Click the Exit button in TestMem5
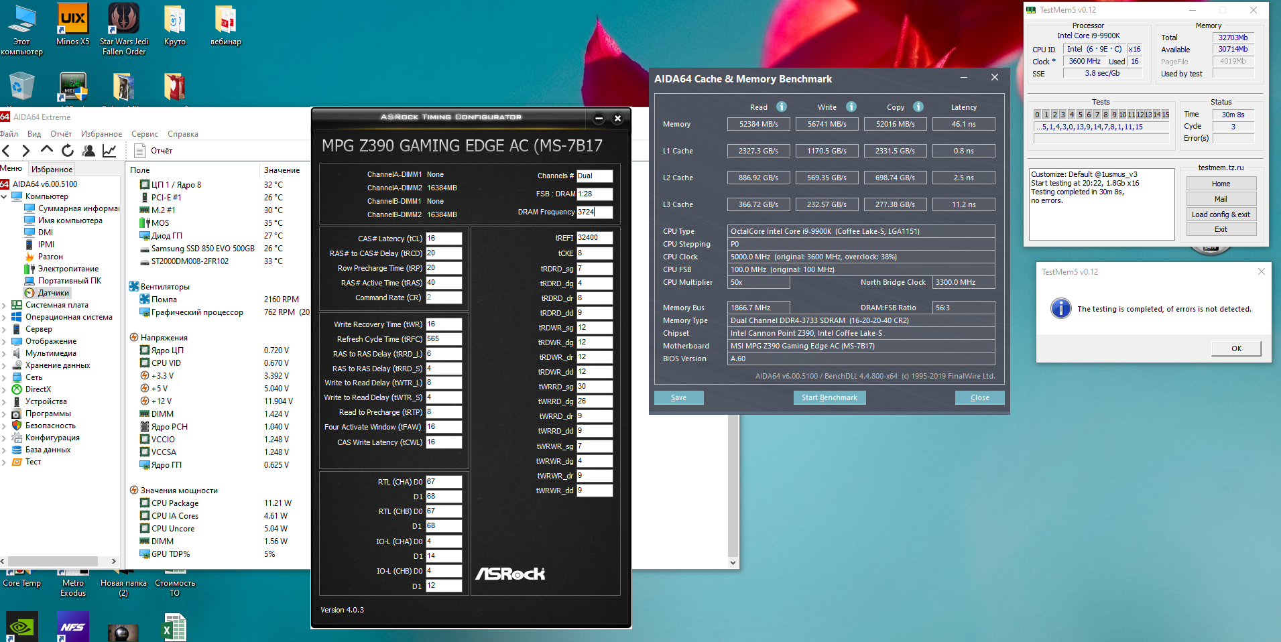The height and width of the screenshot is (642, 1281). click(x=1221, y=229)
